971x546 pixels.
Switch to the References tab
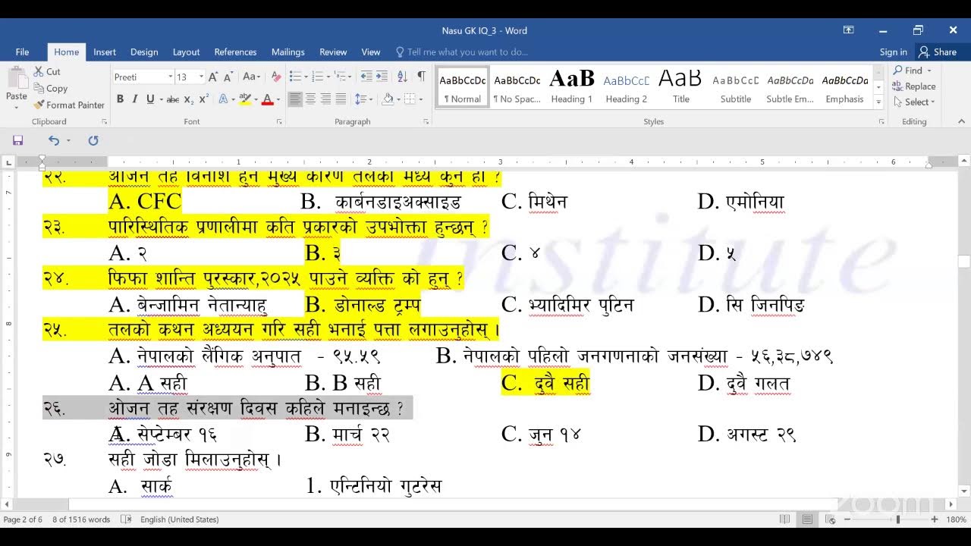click(x=235, y=52)
